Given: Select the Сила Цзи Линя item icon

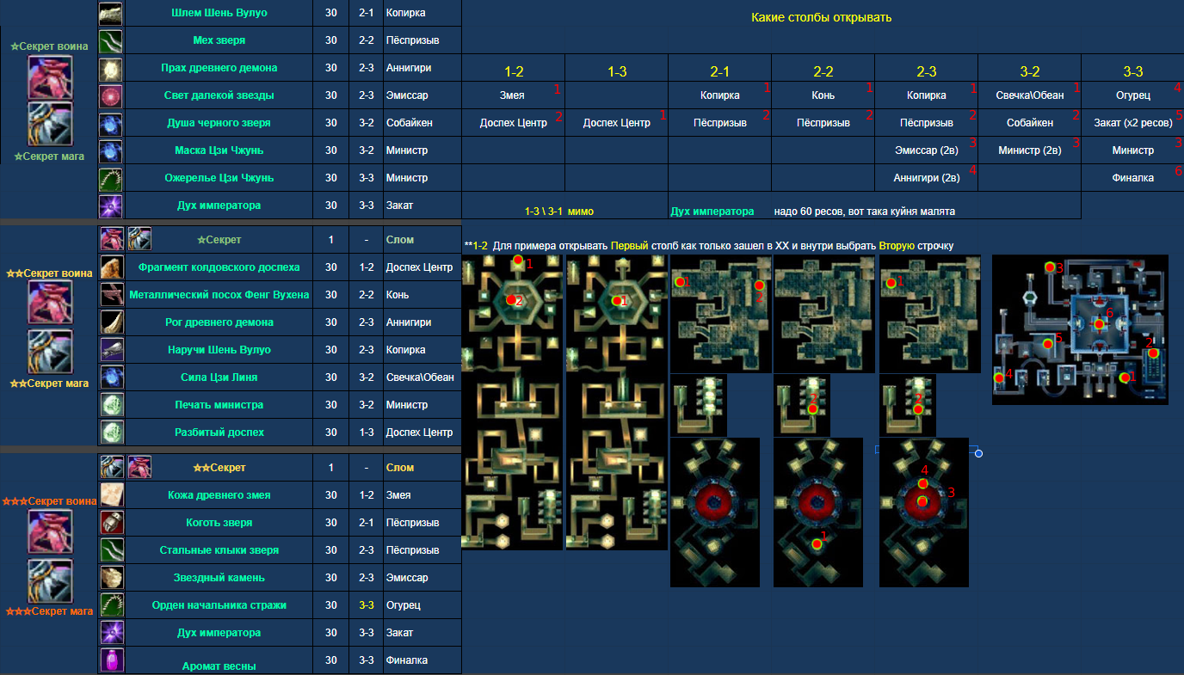Looking at the screenshot, I should tap(111, 377).
